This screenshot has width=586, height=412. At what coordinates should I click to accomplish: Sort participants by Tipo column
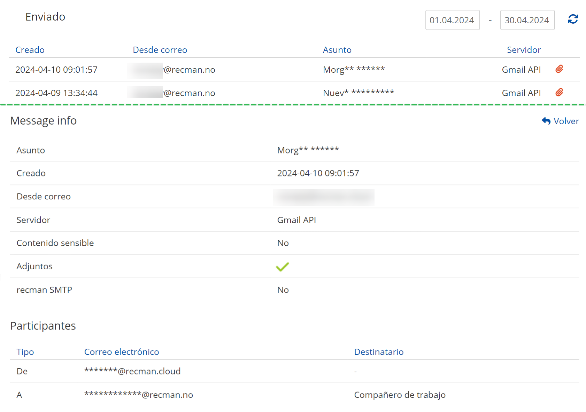point(25,352)
